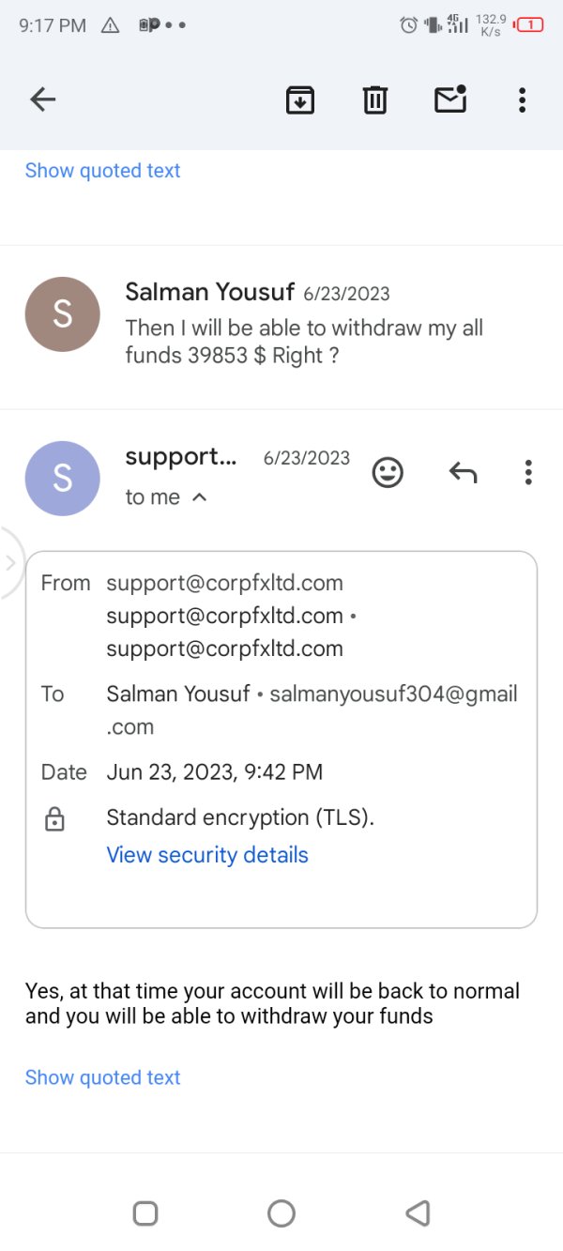Open the side drawer edge handle

pos(11,563)
